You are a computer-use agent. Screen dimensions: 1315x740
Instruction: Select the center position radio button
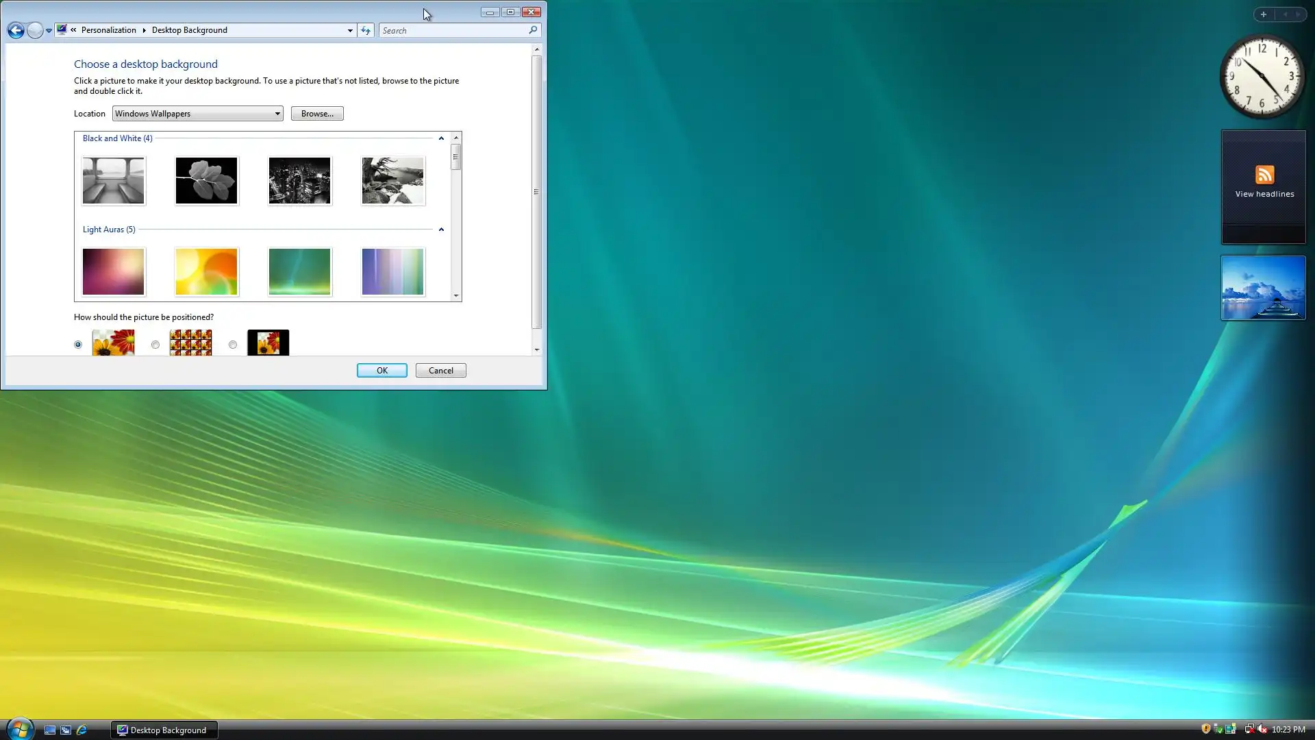pos(233,345)
